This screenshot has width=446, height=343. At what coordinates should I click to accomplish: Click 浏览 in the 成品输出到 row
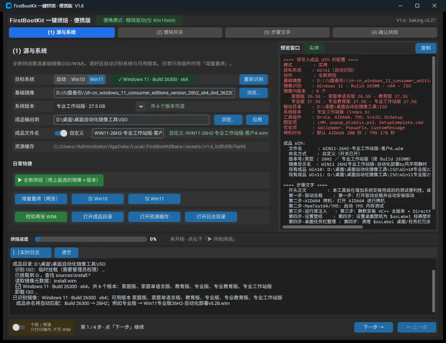coord(228,120)
